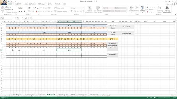The image size is (177, 99).
Task: Add new sheet with plus icon
Action: click(x=103, y=95)
